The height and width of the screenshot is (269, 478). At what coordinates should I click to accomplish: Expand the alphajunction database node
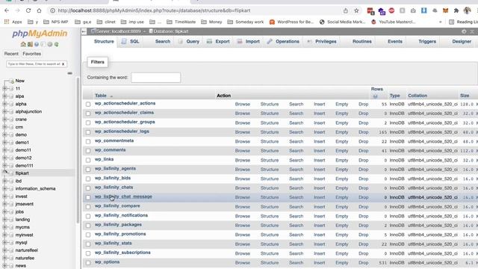(x=4, y=111)
